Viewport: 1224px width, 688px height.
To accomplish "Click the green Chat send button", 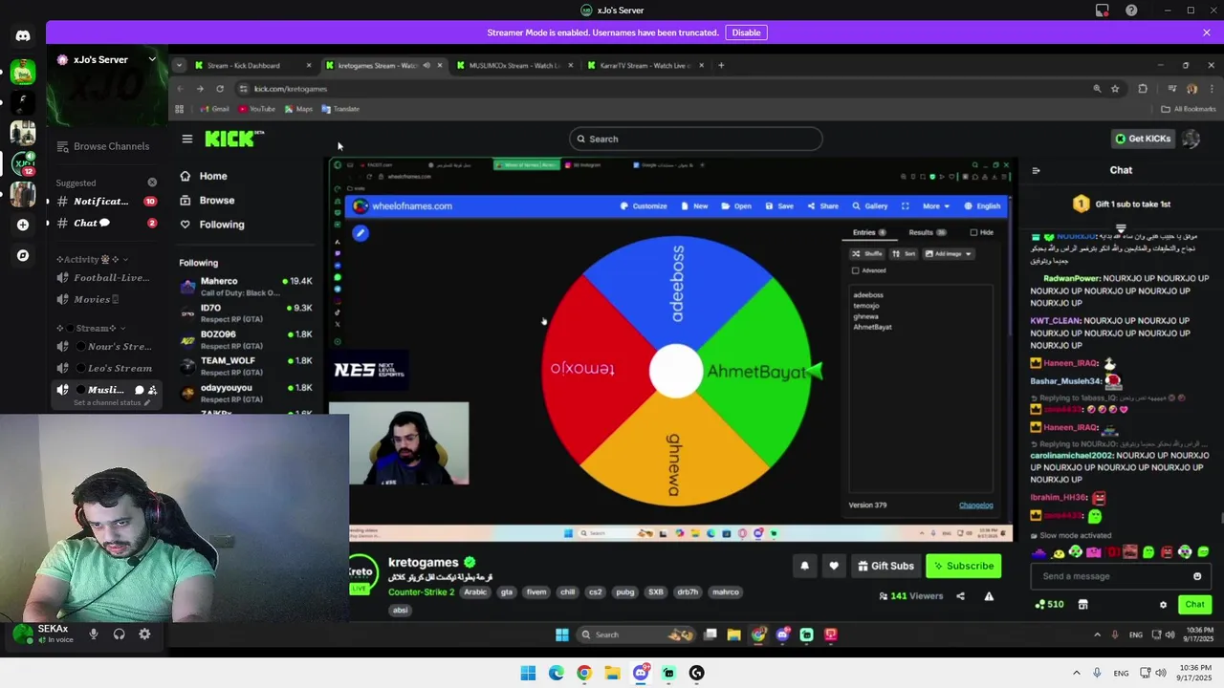I will 1194,604.
